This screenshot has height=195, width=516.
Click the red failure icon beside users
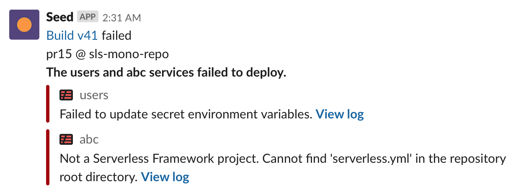[66, 95]
